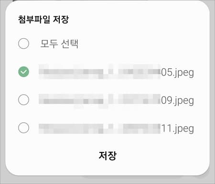Image resolution: width=215 pixels, height=184 pixels.
Task: Tick the 모두 선택 circle
Action: 23,43
